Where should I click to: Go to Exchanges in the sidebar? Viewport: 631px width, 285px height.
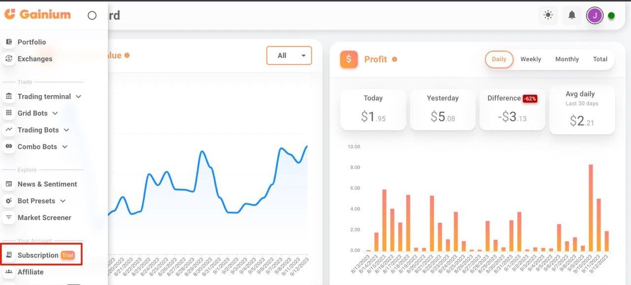click(35, 59)
